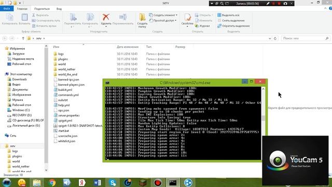Select Загрузки under Избранное
The image size is (332, 187).
coord(18,54)
